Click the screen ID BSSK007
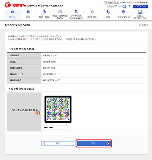 (x=143, y=25)
